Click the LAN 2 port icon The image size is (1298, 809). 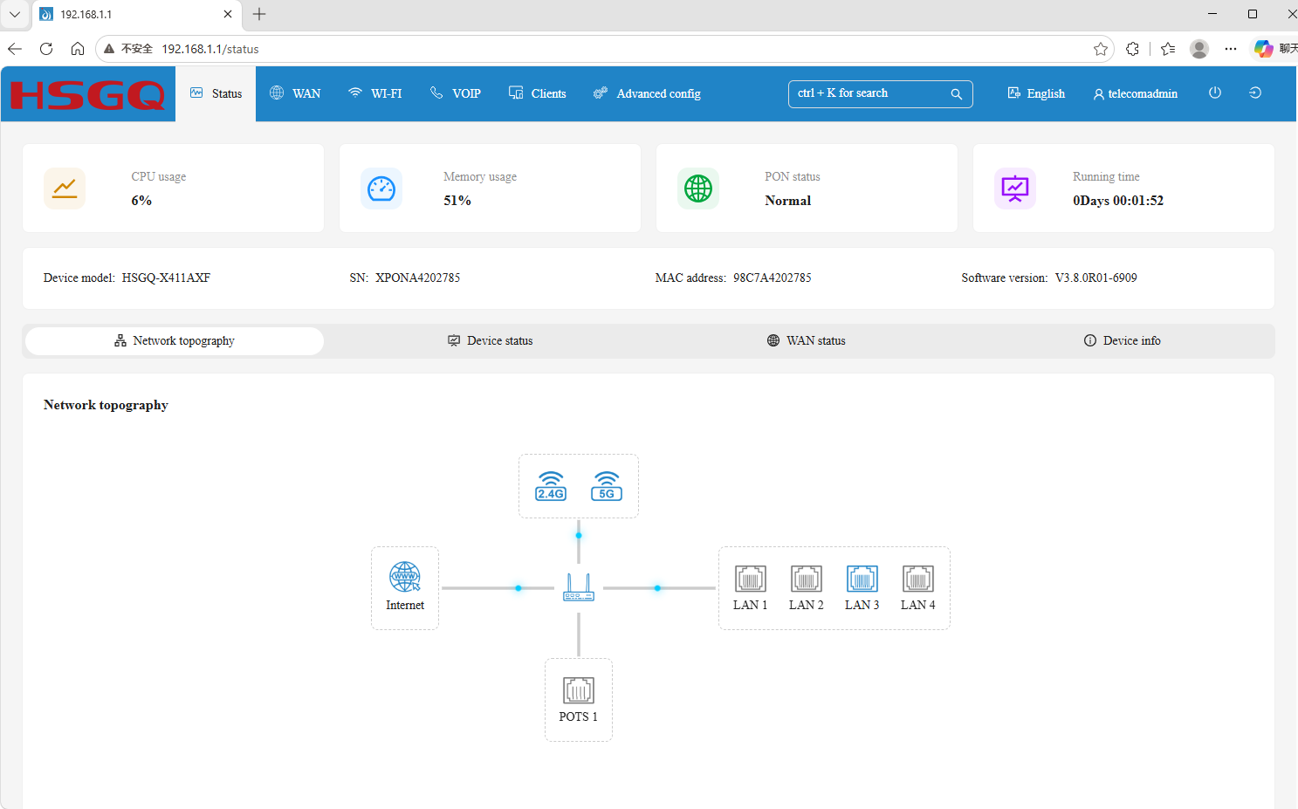(x=807, y=579)
